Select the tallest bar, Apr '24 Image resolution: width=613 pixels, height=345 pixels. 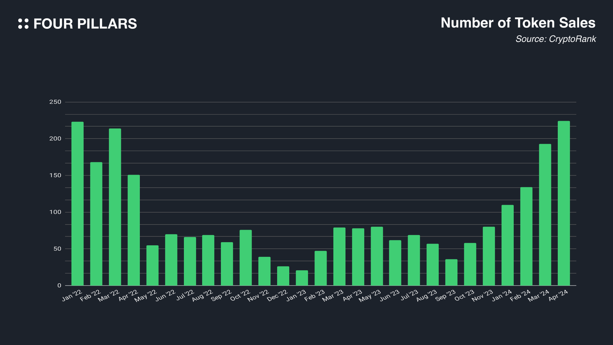click(564, 203)
